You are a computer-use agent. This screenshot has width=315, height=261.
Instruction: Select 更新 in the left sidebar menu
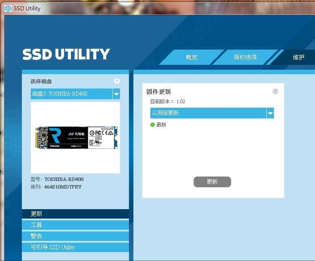coord(75,214)
